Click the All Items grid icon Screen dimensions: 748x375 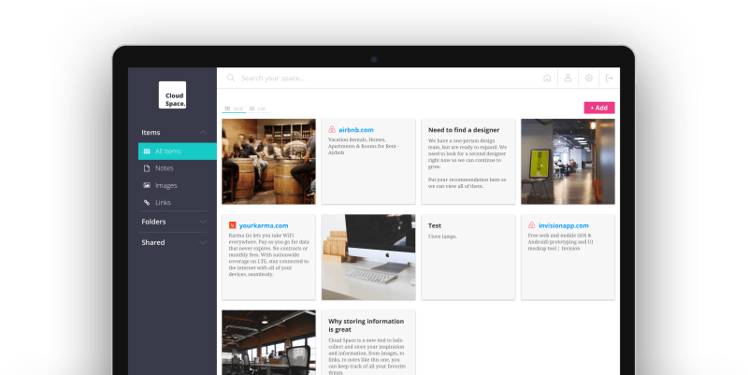(147, 151)
